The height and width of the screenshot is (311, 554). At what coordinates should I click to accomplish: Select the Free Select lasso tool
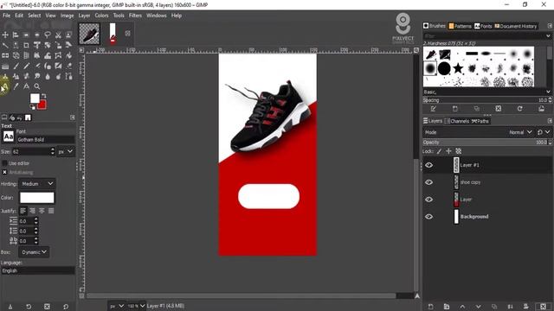pyautogui.click(x=48, y=35)
